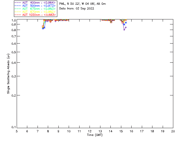
Task: Click the 'Time (GMT)' axis title
Action: point(95,135)
